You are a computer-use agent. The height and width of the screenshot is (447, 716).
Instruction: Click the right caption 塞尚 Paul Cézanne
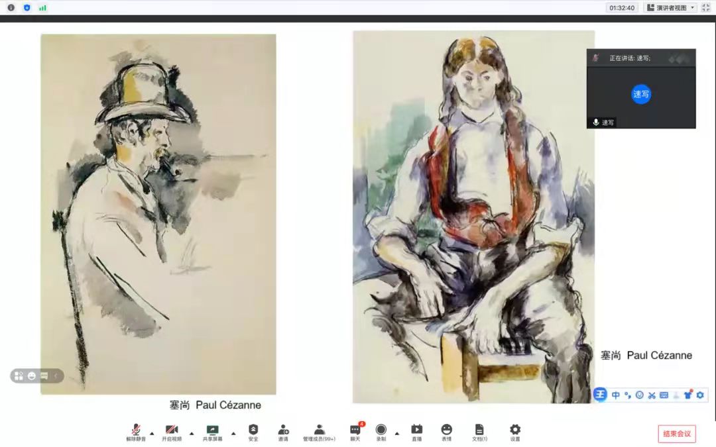646,356
